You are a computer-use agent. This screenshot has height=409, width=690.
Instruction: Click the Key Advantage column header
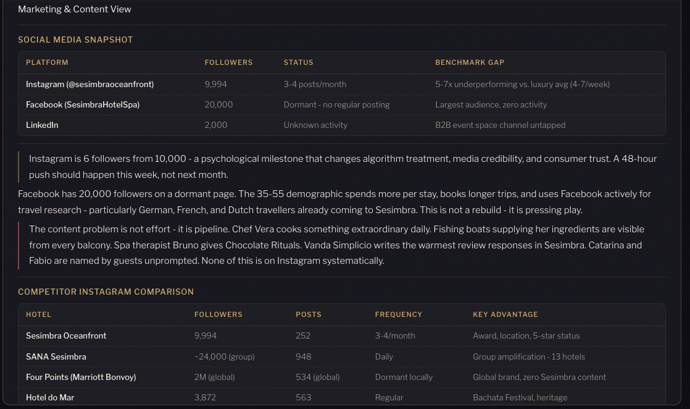[505, 314]
